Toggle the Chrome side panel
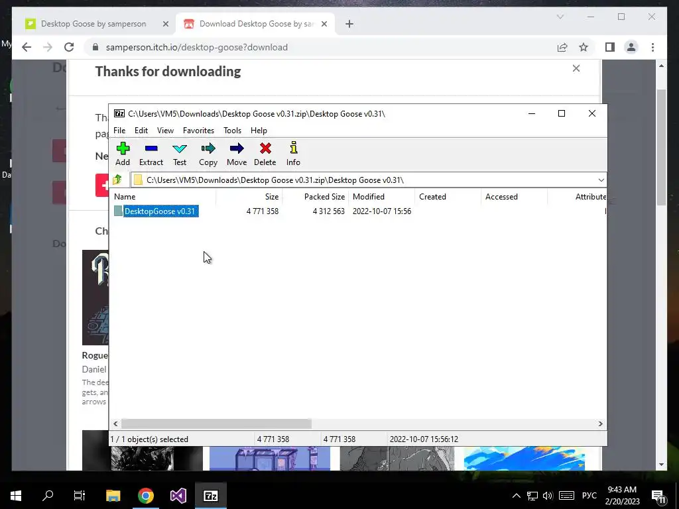Viewport: 679px width, 509px height. pos(610,47)
